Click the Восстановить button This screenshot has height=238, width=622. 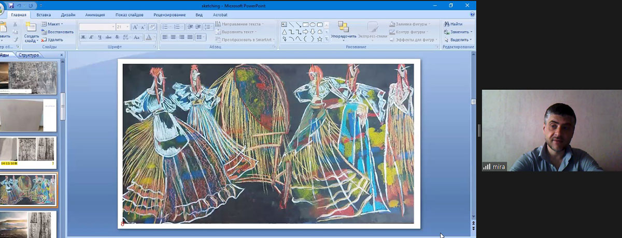point(58,32)
